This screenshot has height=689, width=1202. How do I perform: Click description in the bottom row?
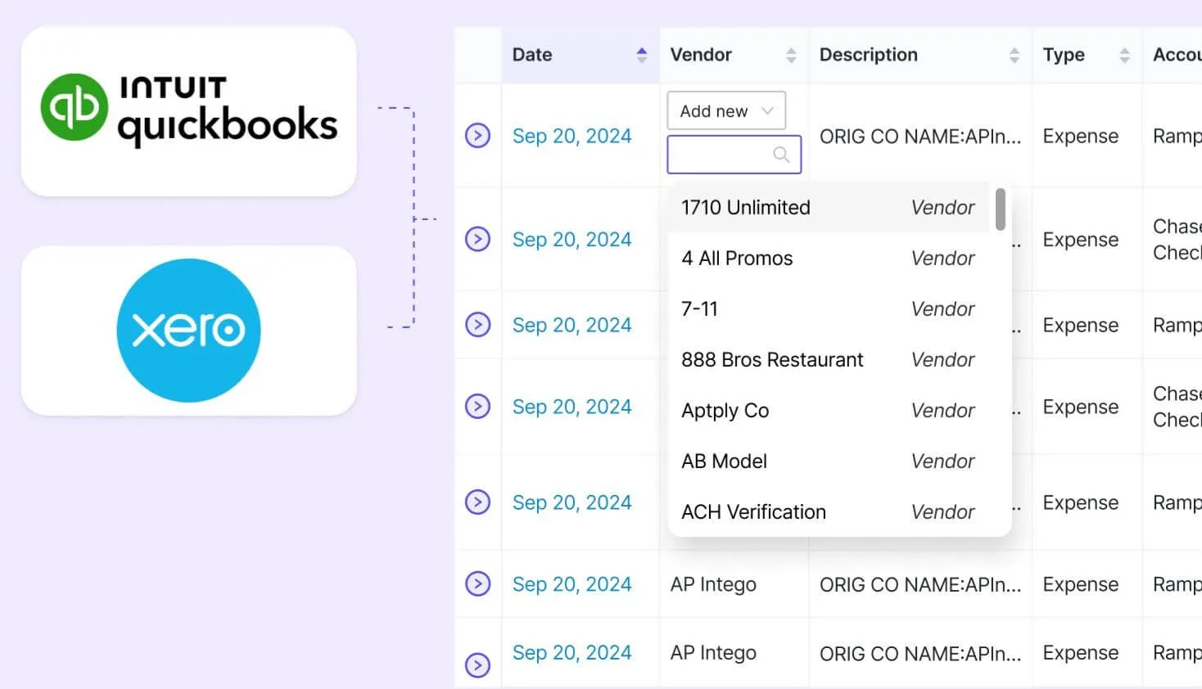(x=920, y=654)
